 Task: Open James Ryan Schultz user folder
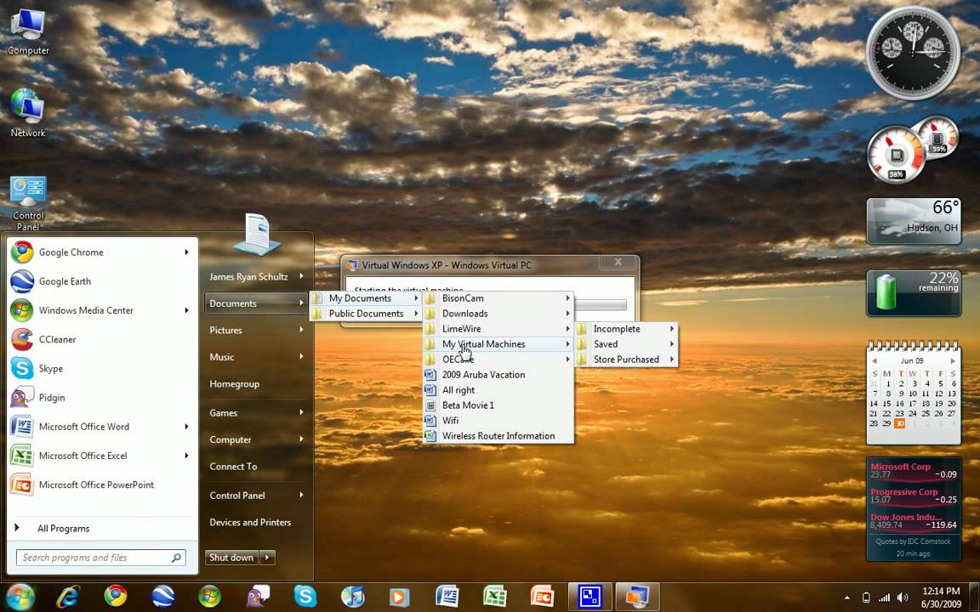(x=256, y=276)
